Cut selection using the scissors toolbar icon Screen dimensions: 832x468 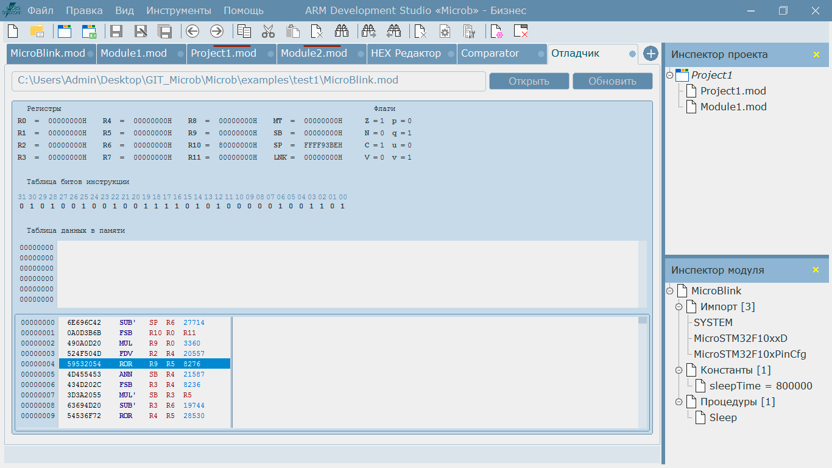pos(267,31)
